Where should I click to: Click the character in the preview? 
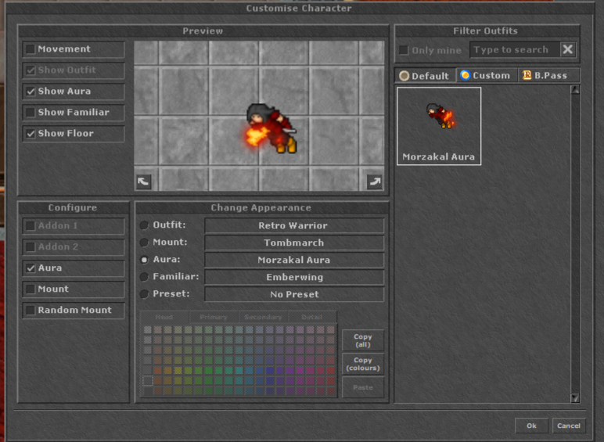[x=271, y=128]
